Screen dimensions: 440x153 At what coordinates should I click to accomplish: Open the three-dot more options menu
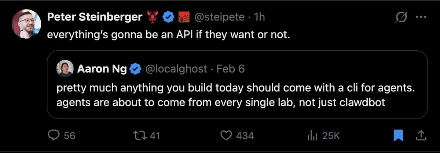421,18
